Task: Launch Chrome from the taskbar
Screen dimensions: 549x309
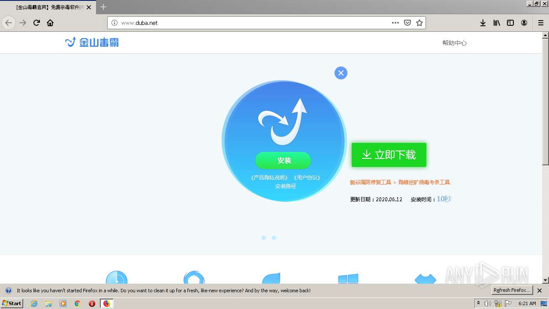Action: [x=78, y=303]
